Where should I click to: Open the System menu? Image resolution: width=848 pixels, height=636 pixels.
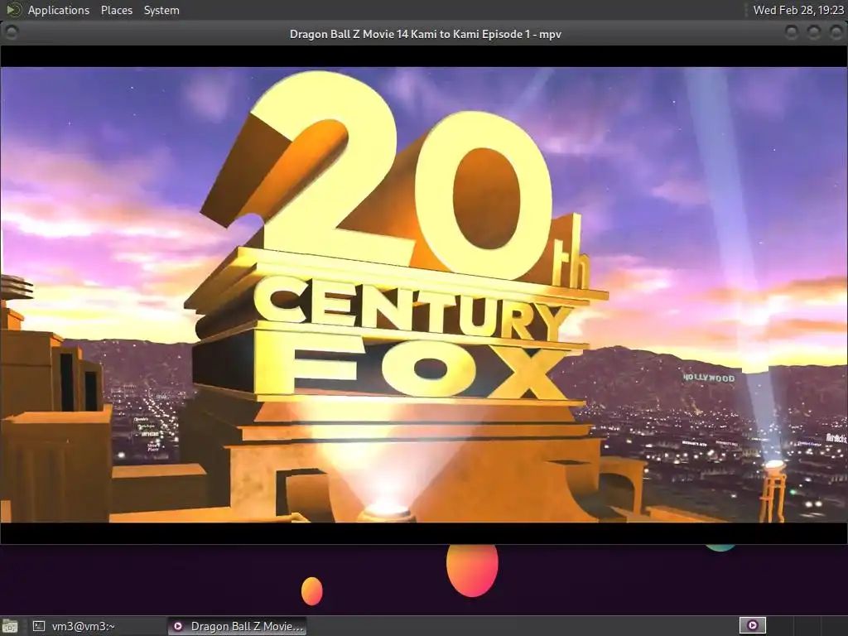pos(161,10)
